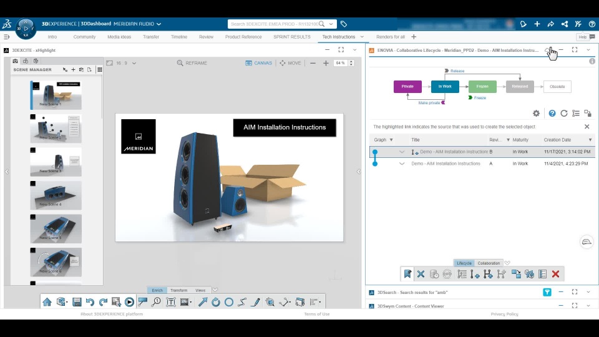Click the Make private transition link
The image size is (599, 337).
click(429, 103)
